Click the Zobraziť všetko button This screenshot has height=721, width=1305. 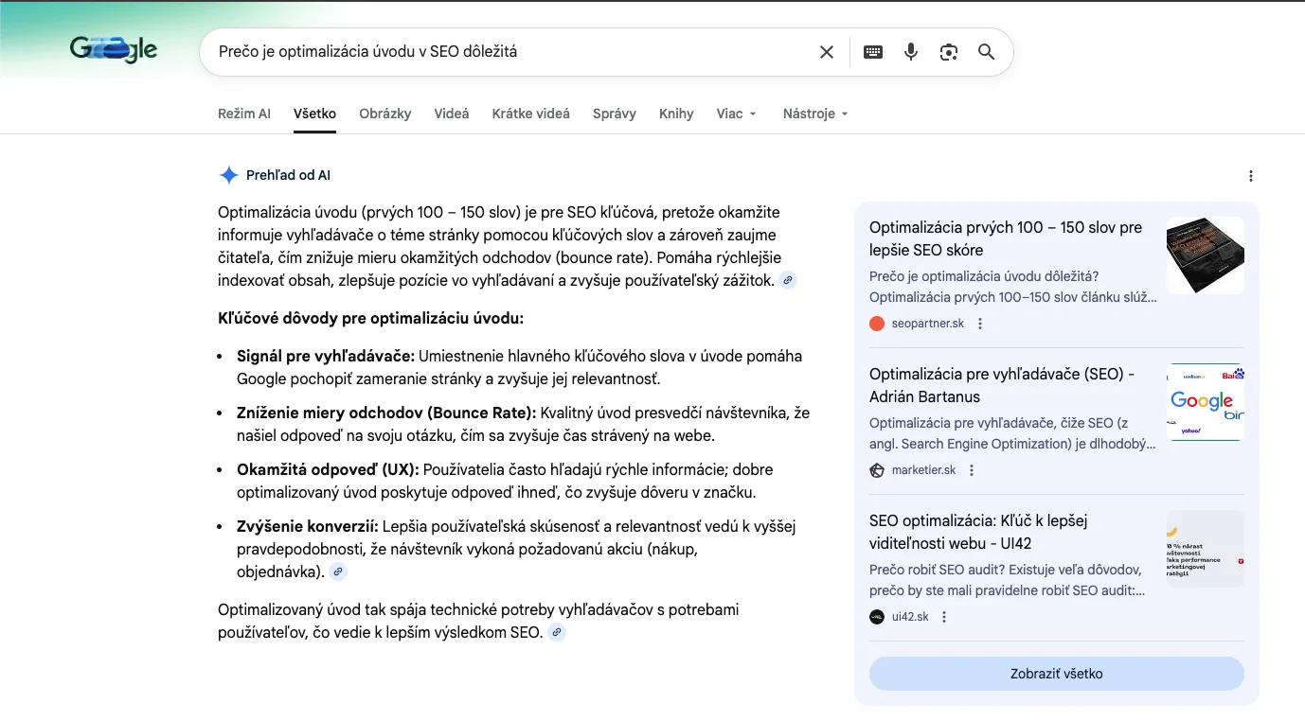click(1056, 674)
